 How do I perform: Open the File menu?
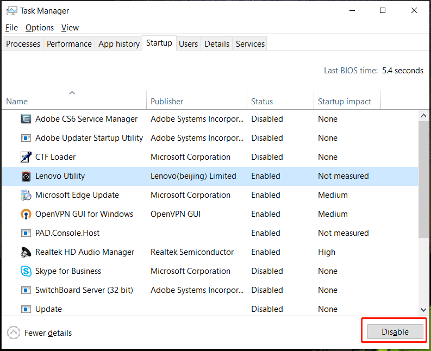pos(11,28)
